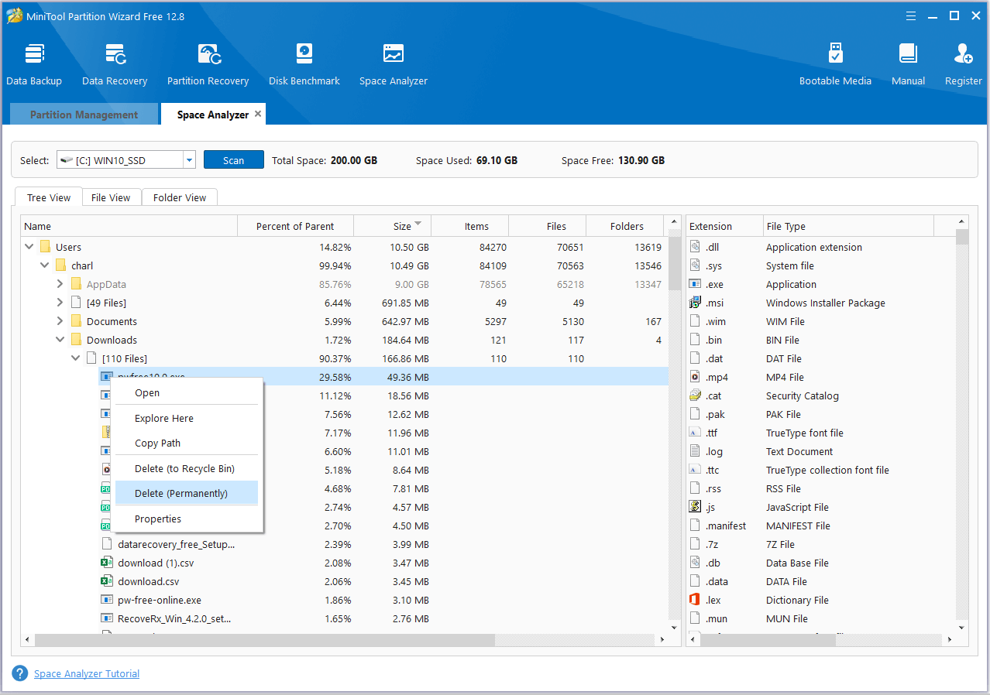Viewport: 990px width, 695px height.
Task: Select Copy Path in context menu
Action: coord(157,443)
